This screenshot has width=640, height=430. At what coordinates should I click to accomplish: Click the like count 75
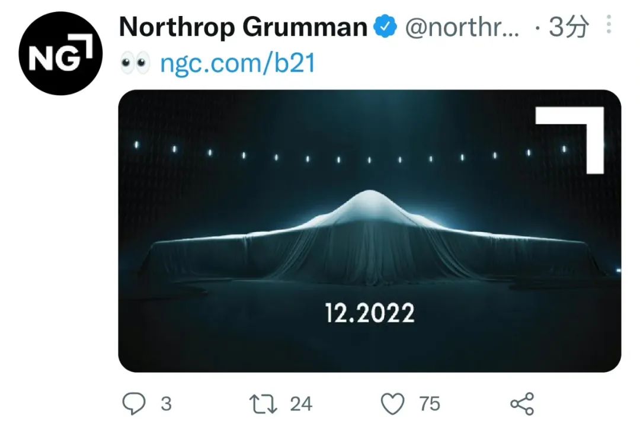(430, 404)
